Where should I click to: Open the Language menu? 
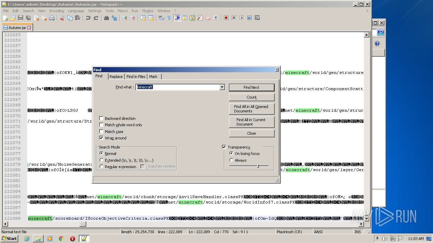tap(76, 11)
